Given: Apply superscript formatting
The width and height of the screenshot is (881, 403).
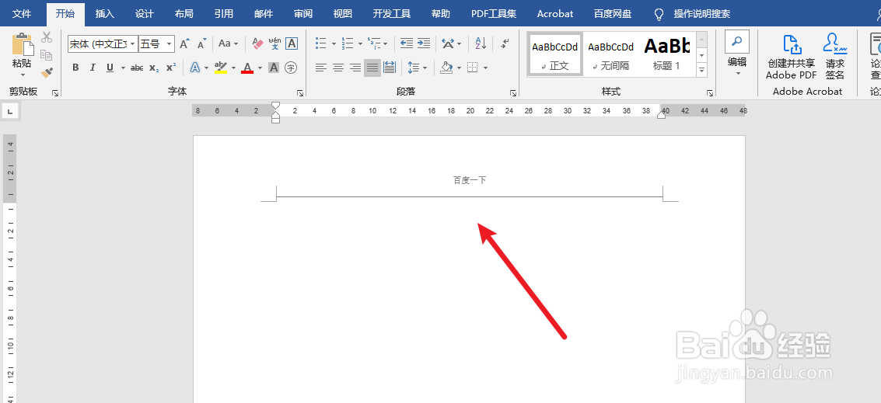Looking at the screenshot, I should 171,68.
